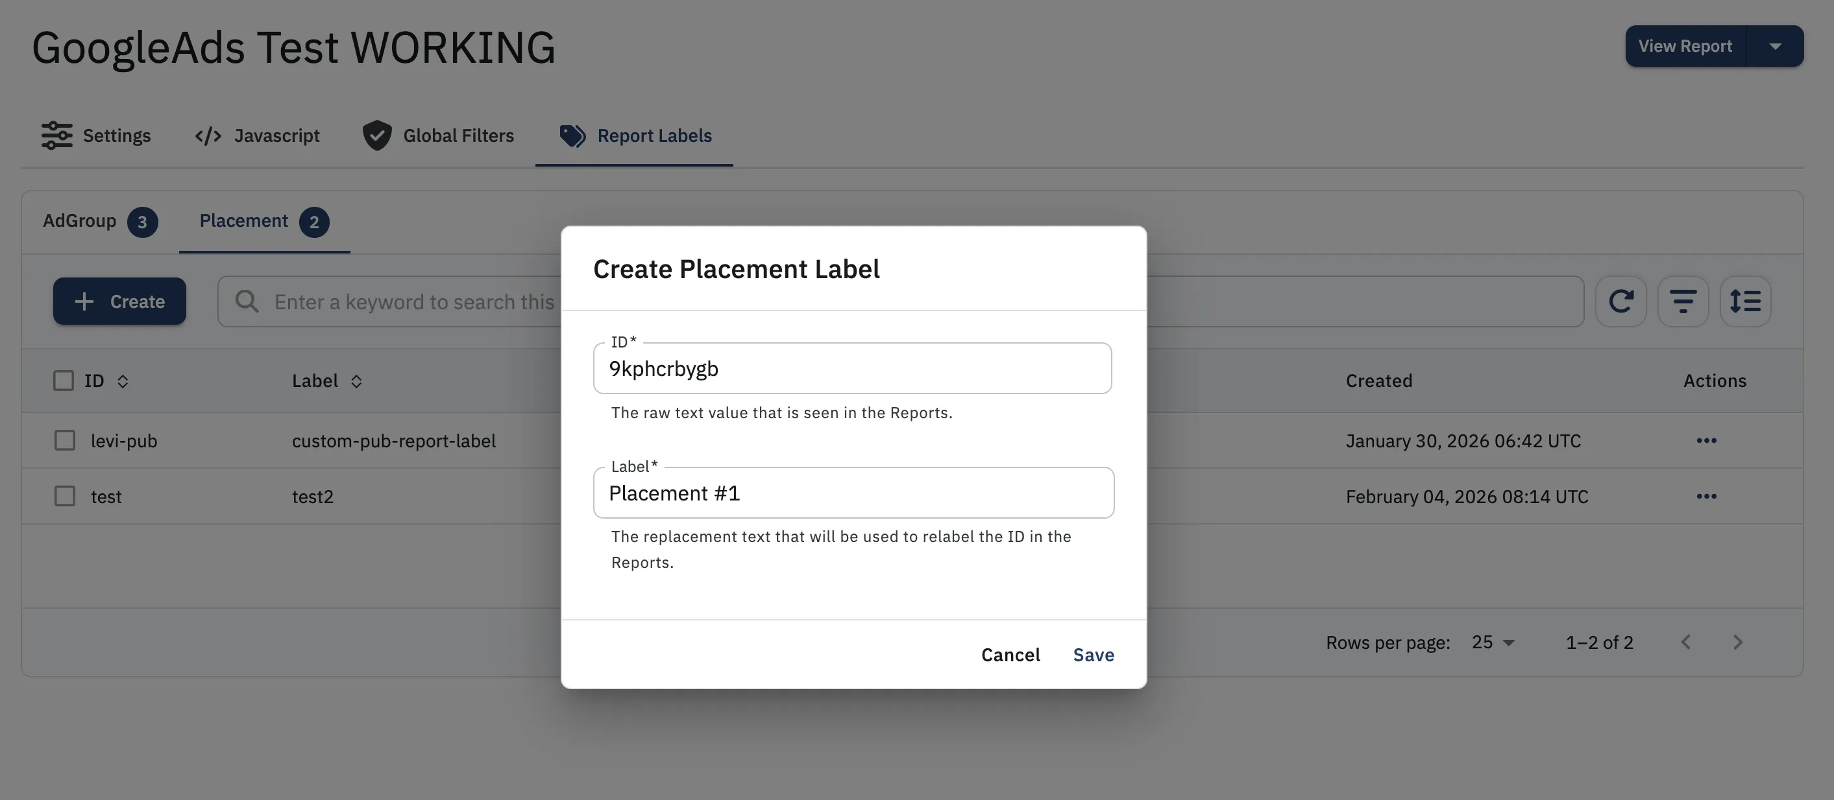Click the Global Filters shield icon
Screen dimensions: 1834x800
pyautogui.click(x=376, y=135)
